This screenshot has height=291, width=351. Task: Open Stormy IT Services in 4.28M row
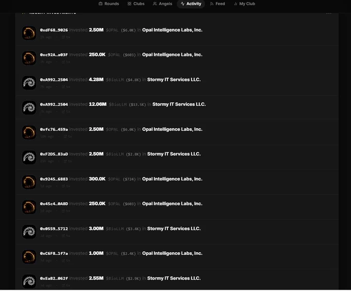tap(174, 80)
